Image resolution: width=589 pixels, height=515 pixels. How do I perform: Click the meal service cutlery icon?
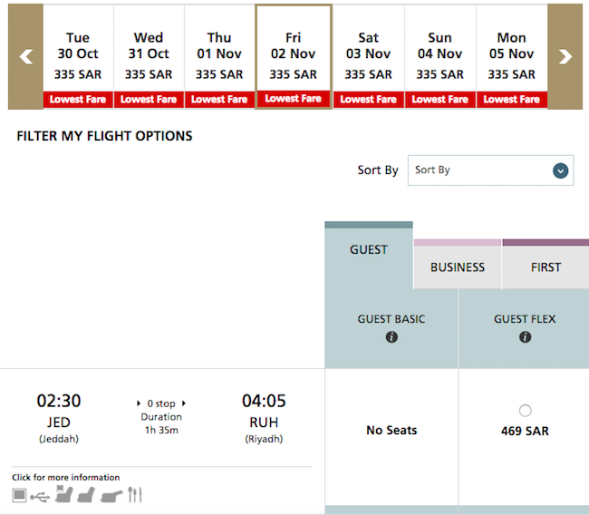click(x=134, y=494)
